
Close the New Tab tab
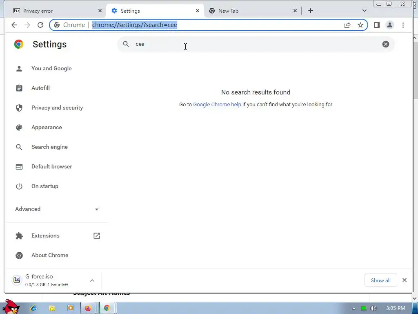(x=295, y=11)
